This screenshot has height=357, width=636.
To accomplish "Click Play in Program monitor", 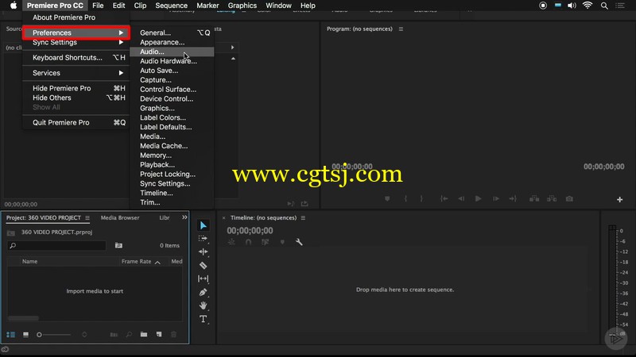I will tap(479, 199).
